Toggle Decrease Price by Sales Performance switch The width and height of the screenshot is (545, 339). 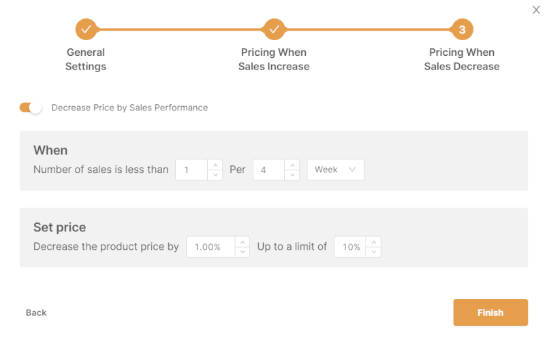click(x=31, y=108)
